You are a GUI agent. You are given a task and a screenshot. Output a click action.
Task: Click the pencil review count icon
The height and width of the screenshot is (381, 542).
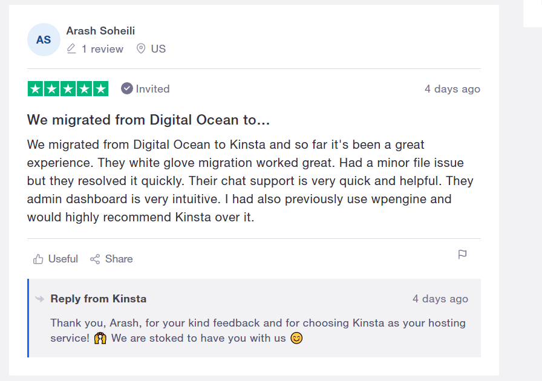click(71, 49)
